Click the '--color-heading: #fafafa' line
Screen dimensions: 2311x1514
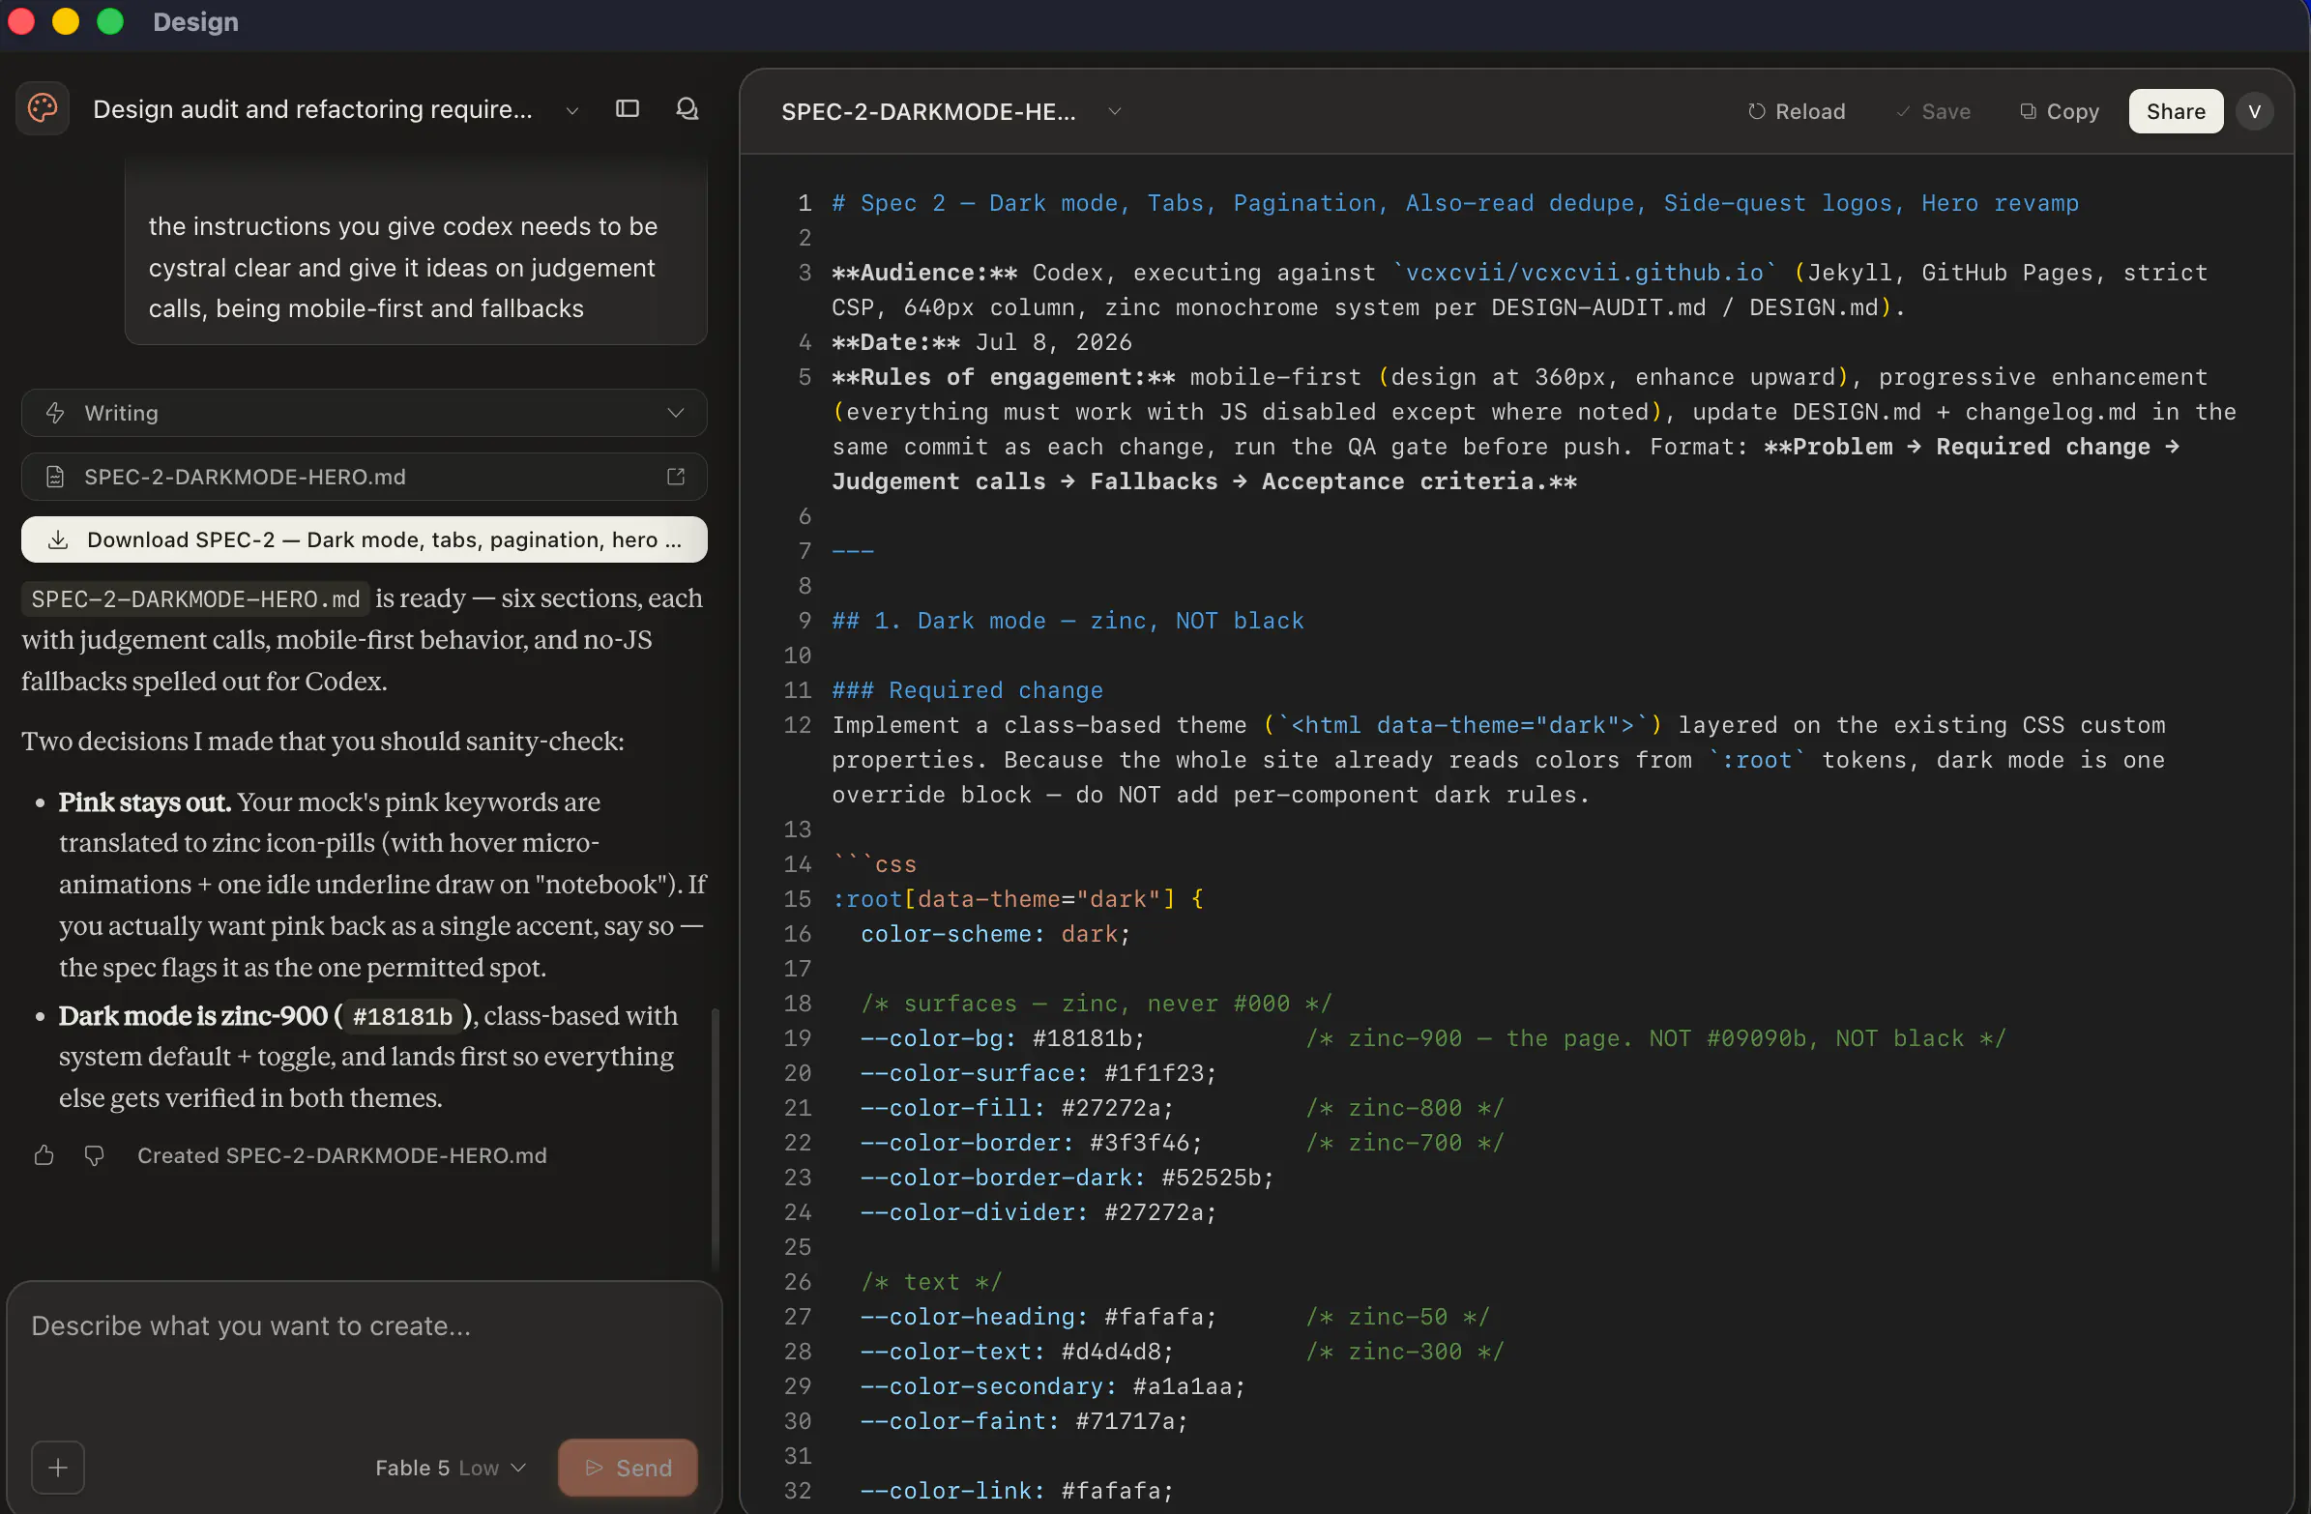click(1038, 1317)
